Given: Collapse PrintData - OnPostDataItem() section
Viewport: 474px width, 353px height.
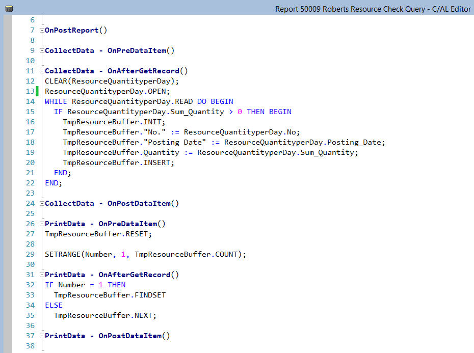Looking at the screenshot, I should [x=42, y=336].
